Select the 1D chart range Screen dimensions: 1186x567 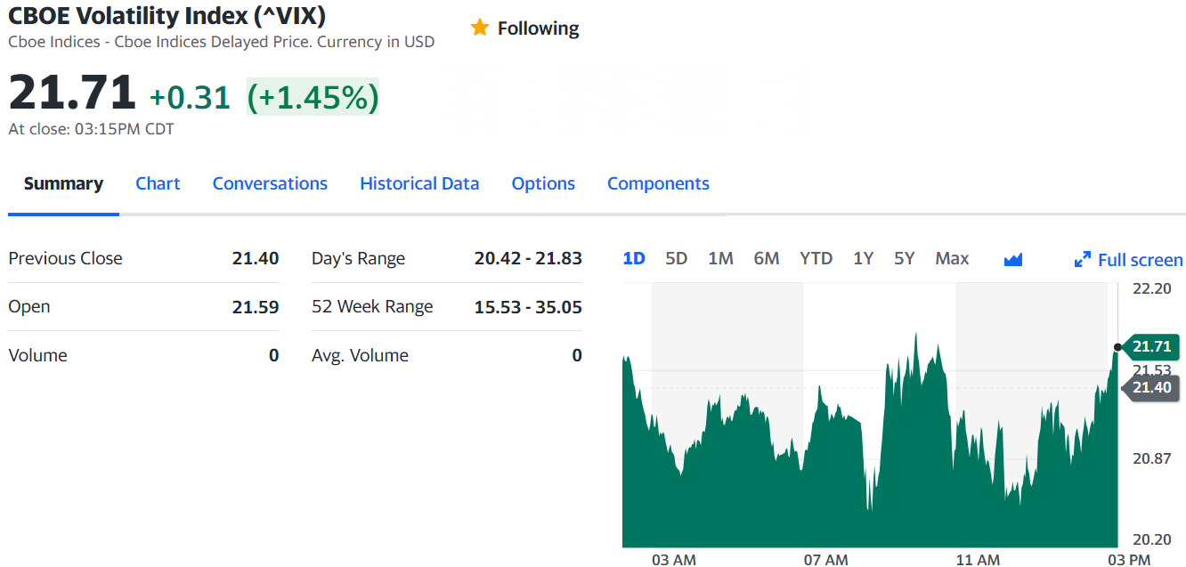point(634,258)
